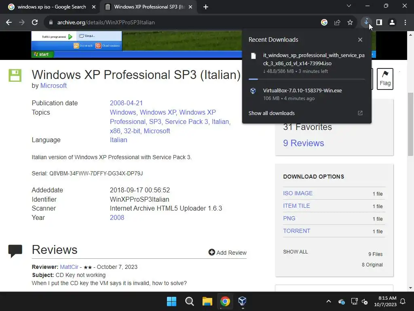
Task: Download the ISO IMAGE file
Action: (x=298, y=193)
